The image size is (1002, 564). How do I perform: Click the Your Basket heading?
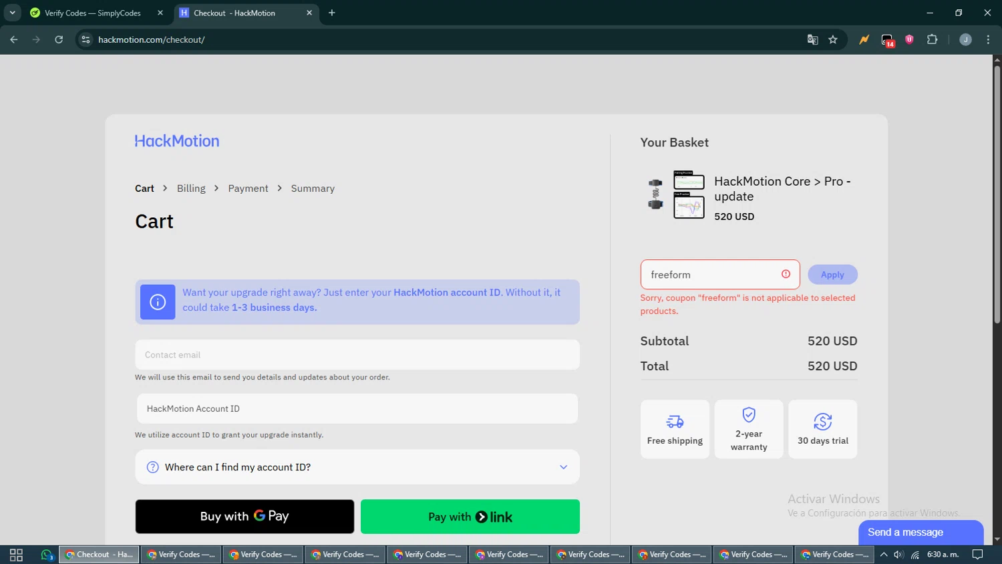pyautogui.click(x=674, y=142)
